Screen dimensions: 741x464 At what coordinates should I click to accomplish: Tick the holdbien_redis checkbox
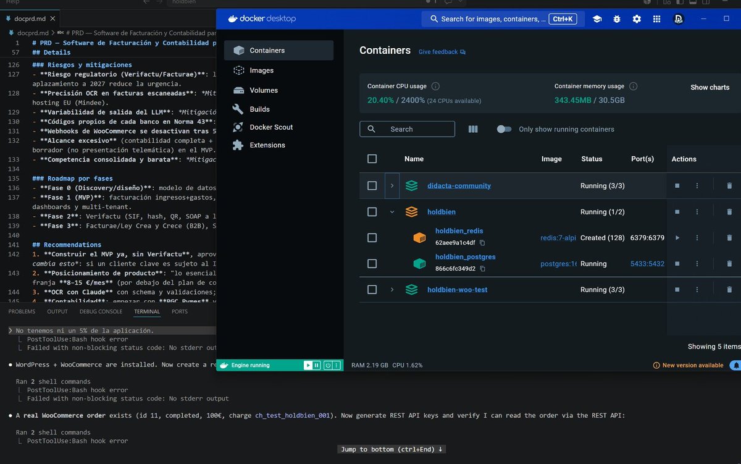click(372, 238)
